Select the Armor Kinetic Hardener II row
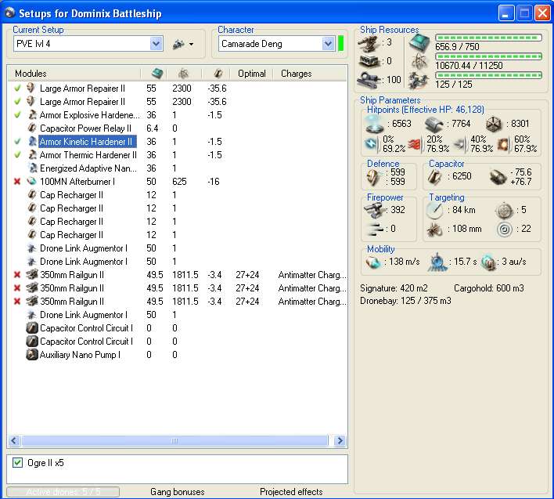This screenshot has height=499, width=554. tap(178, 142)
